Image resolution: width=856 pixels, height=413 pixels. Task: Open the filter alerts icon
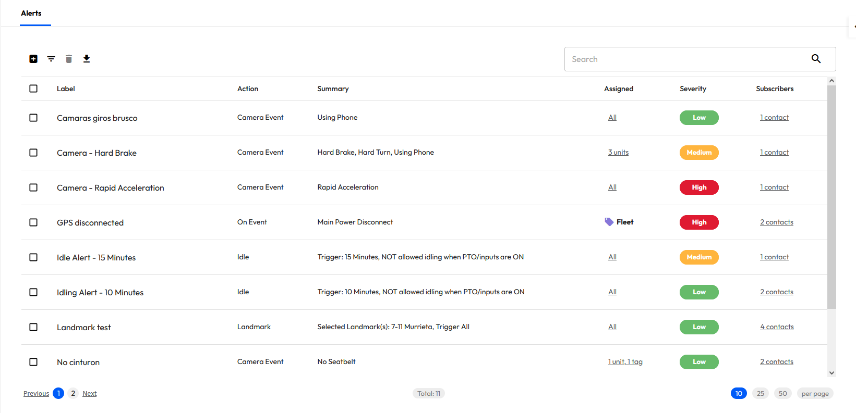click(x=51, y=59)
